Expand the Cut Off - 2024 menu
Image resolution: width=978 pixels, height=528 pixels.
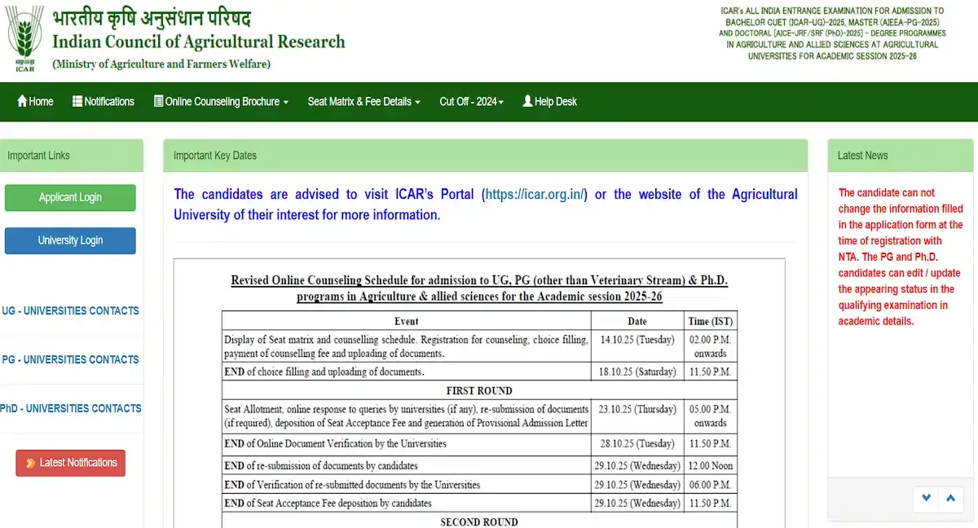point(471,102)
